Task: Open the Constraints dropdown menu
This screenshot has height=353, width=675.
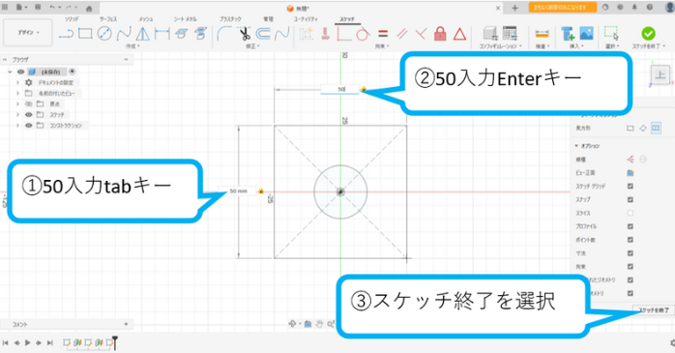Action: (382, 46)
